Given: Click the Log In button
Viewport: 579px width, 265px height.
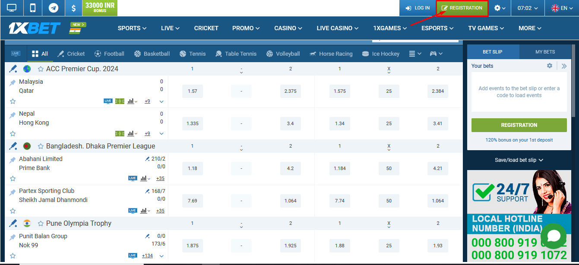Looking at the screenshot, I should click(418, 8).
